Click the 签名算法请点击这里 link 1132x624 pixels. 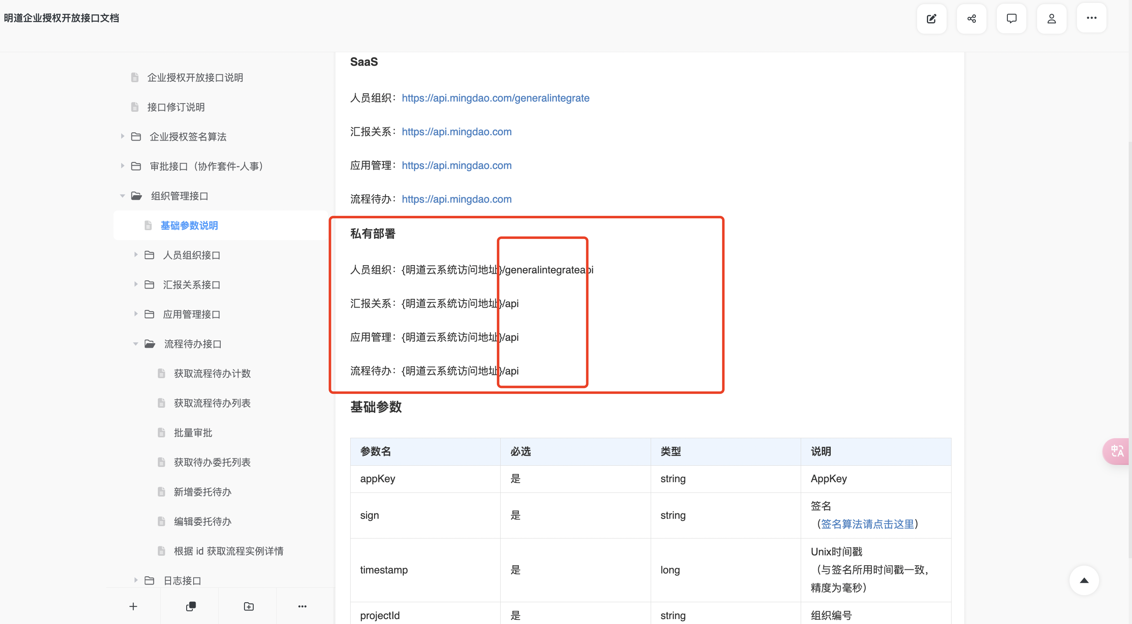pos(867,524)
